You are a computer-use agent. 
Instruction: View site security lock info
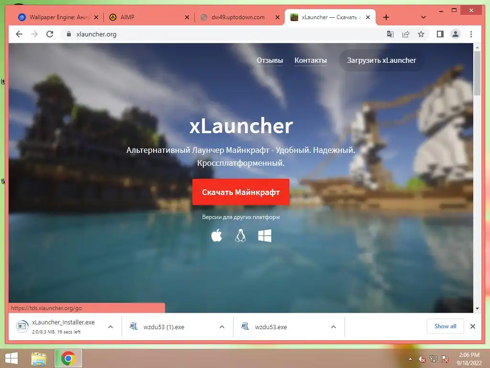tap(69, 34)
